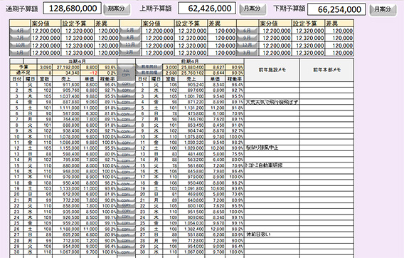Click the ALL COPY button
This screenshot has width=404, height=258.
(126, 73)
